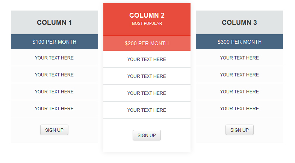Select first text row in Column 2
The width and height of the screenshot is (295, 163).
(x=147, y=59)
